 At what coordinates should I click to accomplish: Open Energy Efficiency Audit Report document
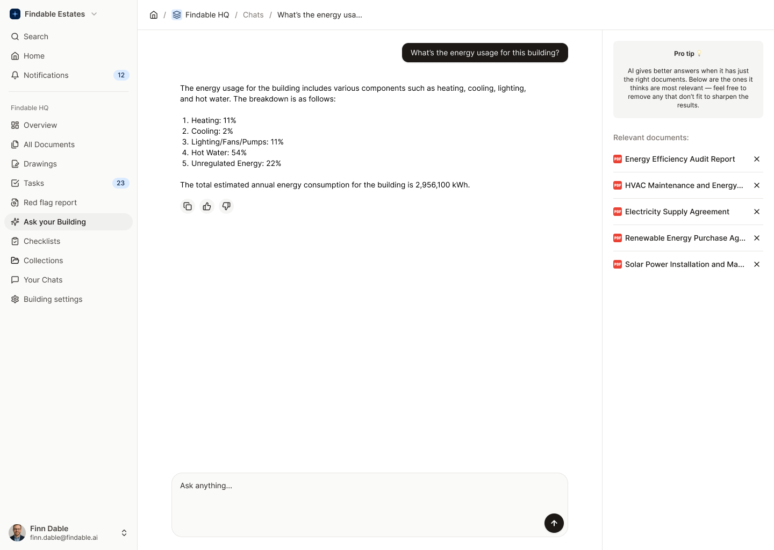click(680, 159)
